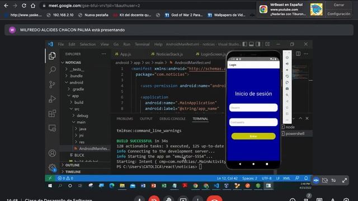Go back in Chrome

(x=6, y=6)
